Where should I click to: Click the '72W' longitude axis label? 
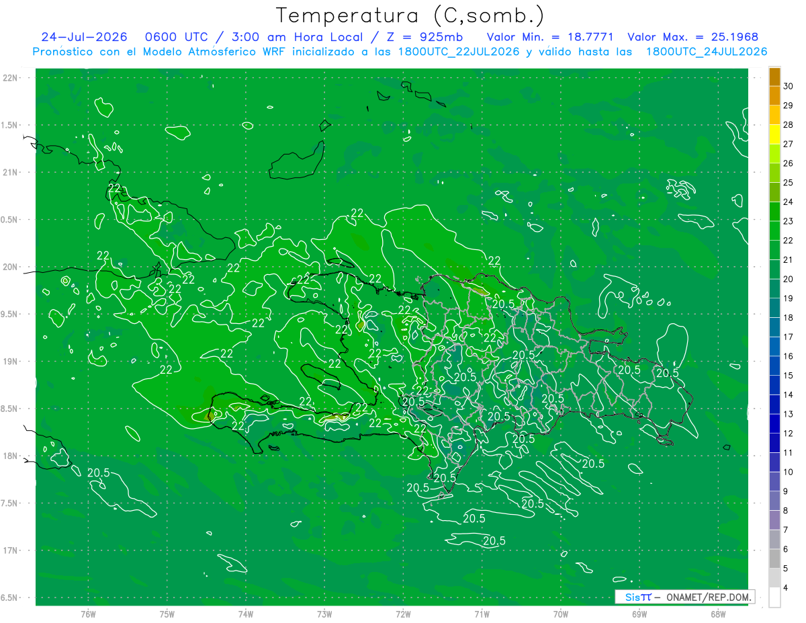[x=403, y=614]
